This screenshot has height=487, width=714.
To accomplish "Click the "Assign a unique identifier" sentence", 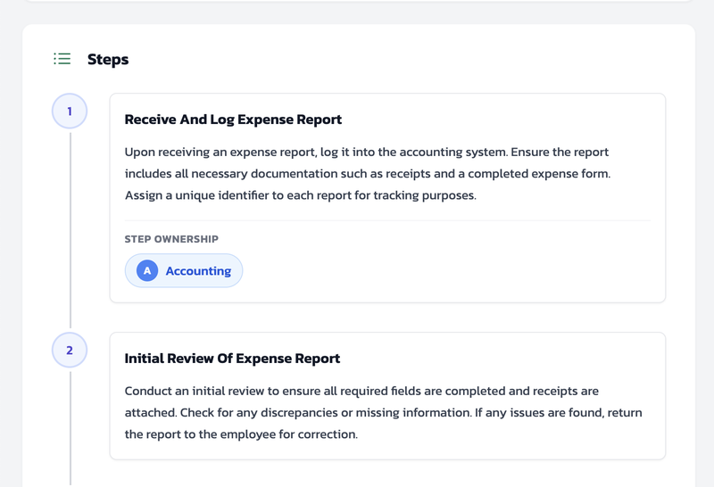I will coord(300,195).
